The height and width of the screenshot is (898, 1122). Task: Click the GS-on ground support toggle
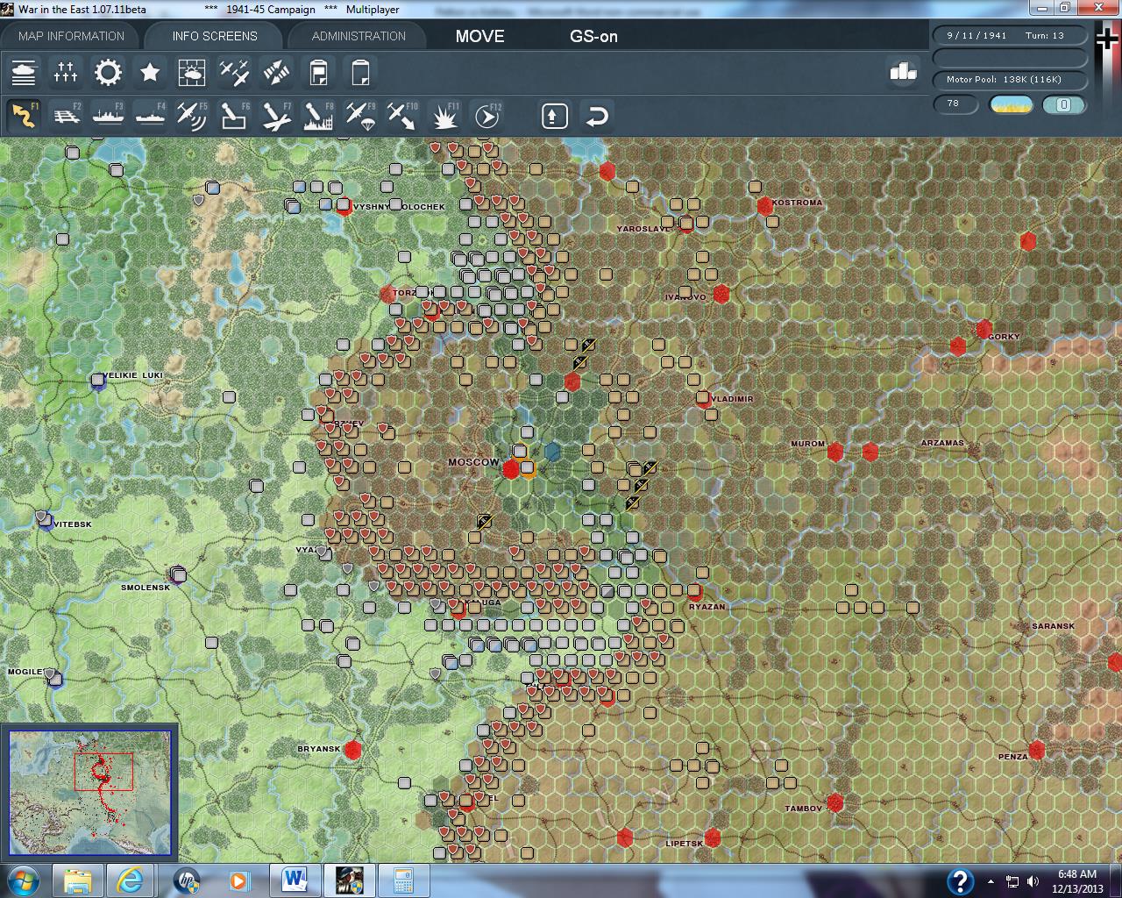(x=593, y=36)
